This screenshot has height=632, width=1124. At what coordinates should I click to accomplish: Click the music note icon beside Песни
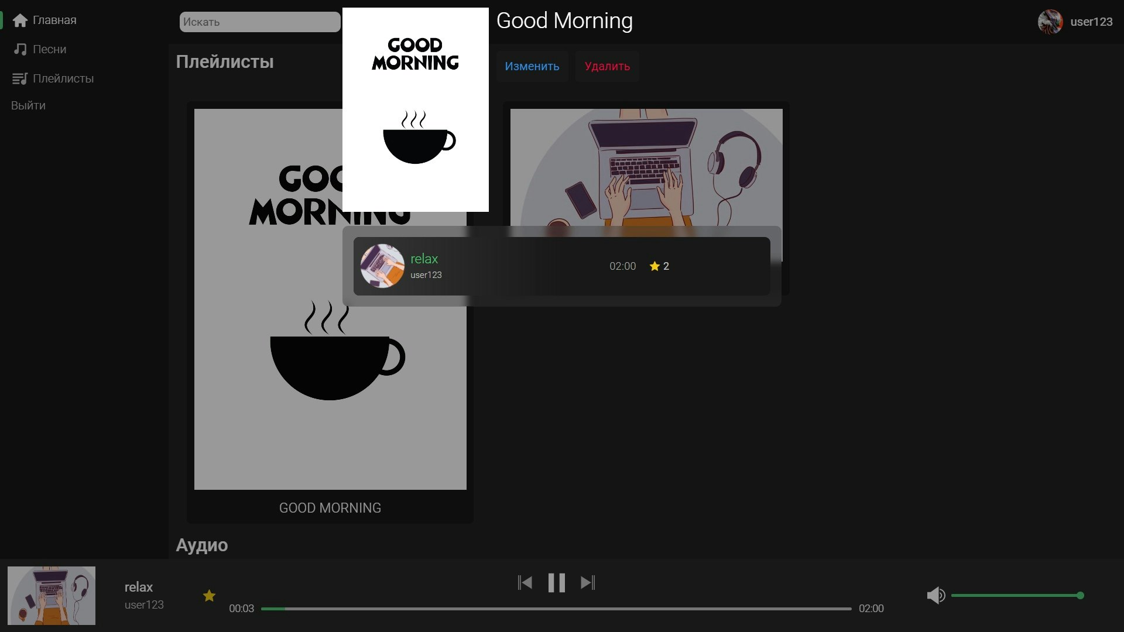(20, 49)
